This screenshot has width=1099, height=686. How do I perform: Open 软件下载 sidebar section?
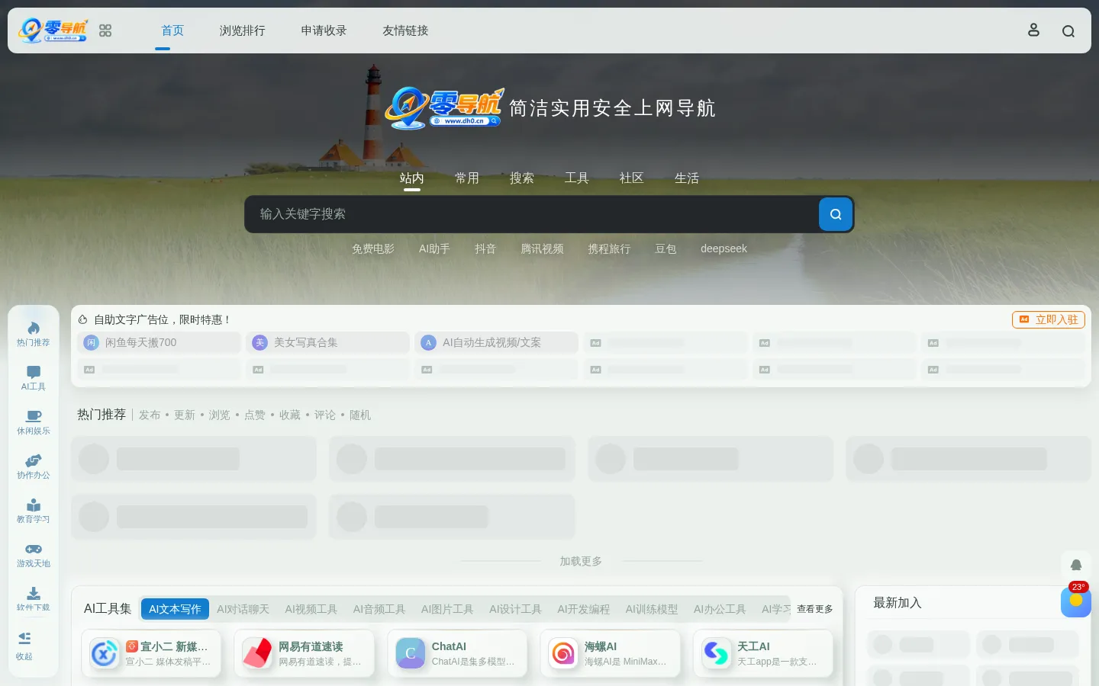click(34, 599)
